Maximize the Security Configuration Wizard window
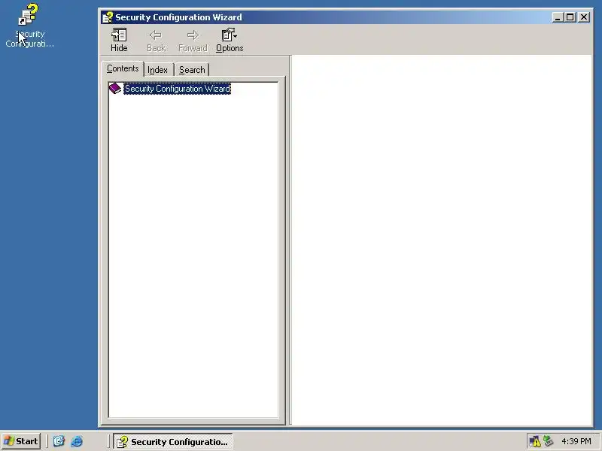Screen dimensions: 602x451 coord(570,17)
